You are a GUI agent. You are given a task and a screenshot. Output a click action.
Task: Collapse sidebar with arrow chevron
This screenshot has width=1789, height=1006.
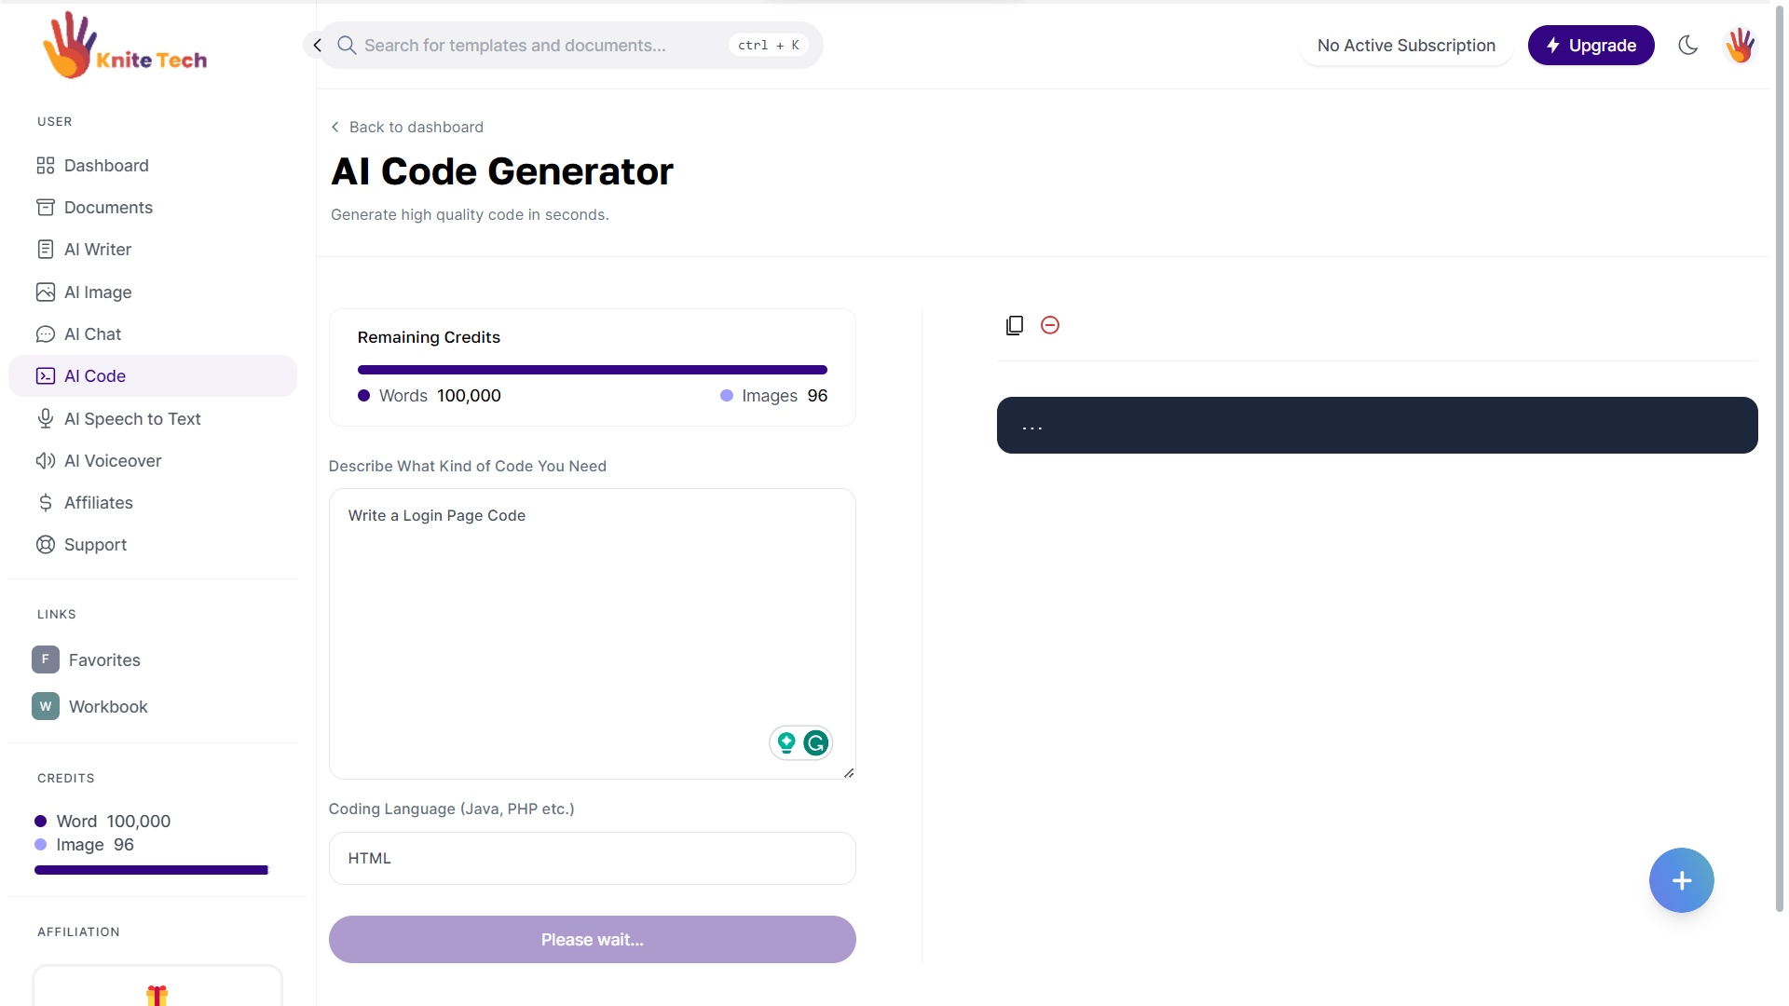pos(317,45)
